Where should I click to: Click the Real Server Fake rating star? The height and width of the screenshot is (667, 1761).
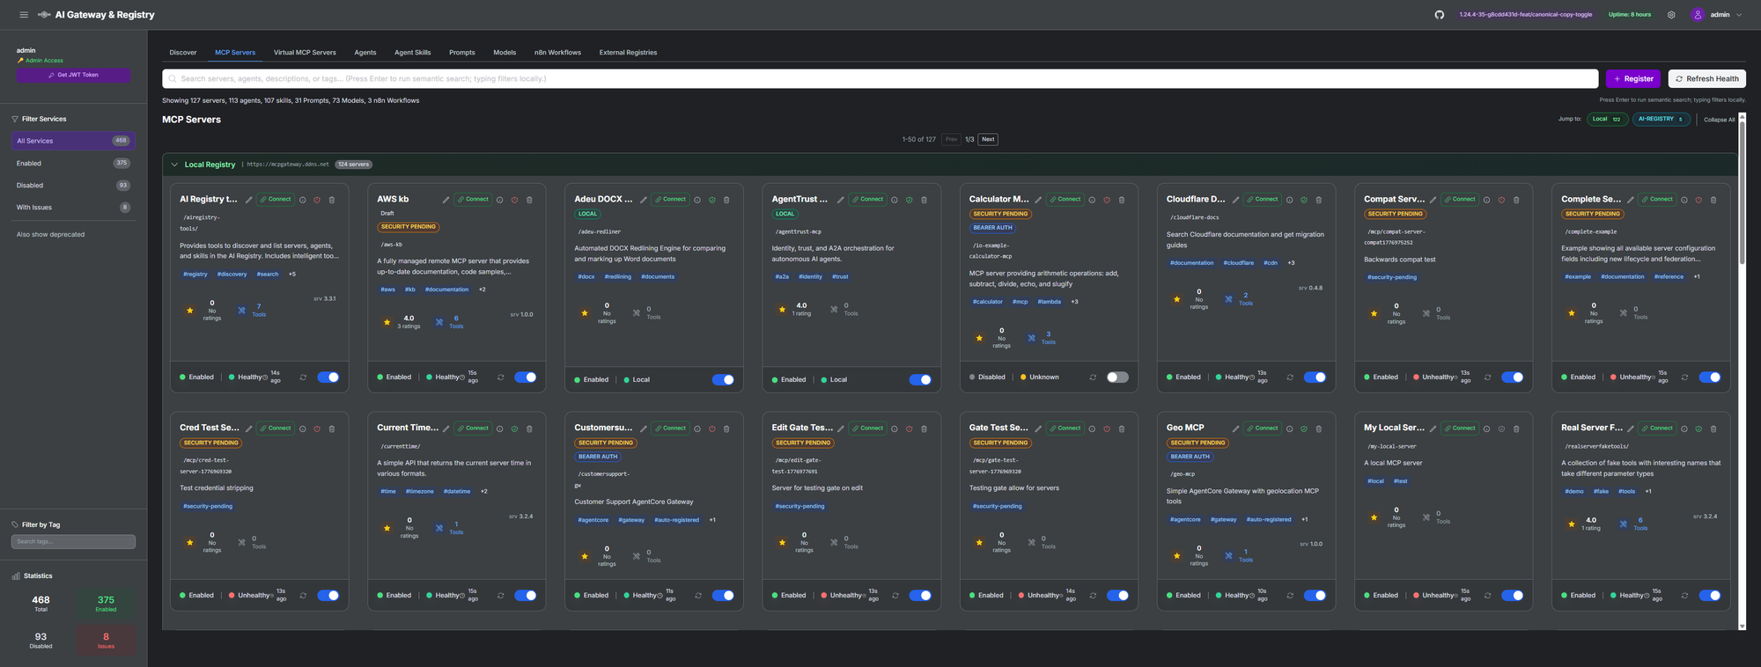pyautogui.click(x=1571, y=524)
